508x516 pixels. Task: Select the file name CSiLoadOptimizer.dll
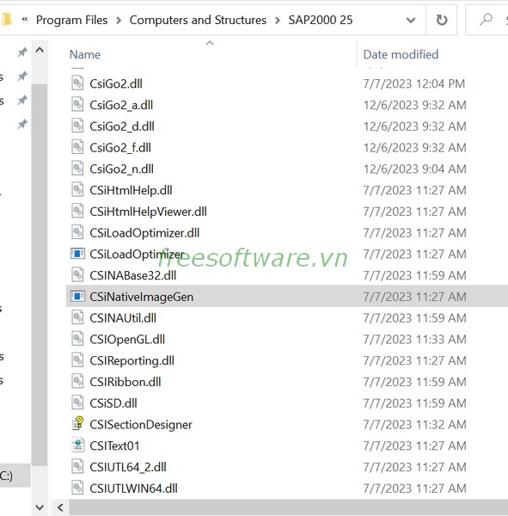[x=144, y=233]
